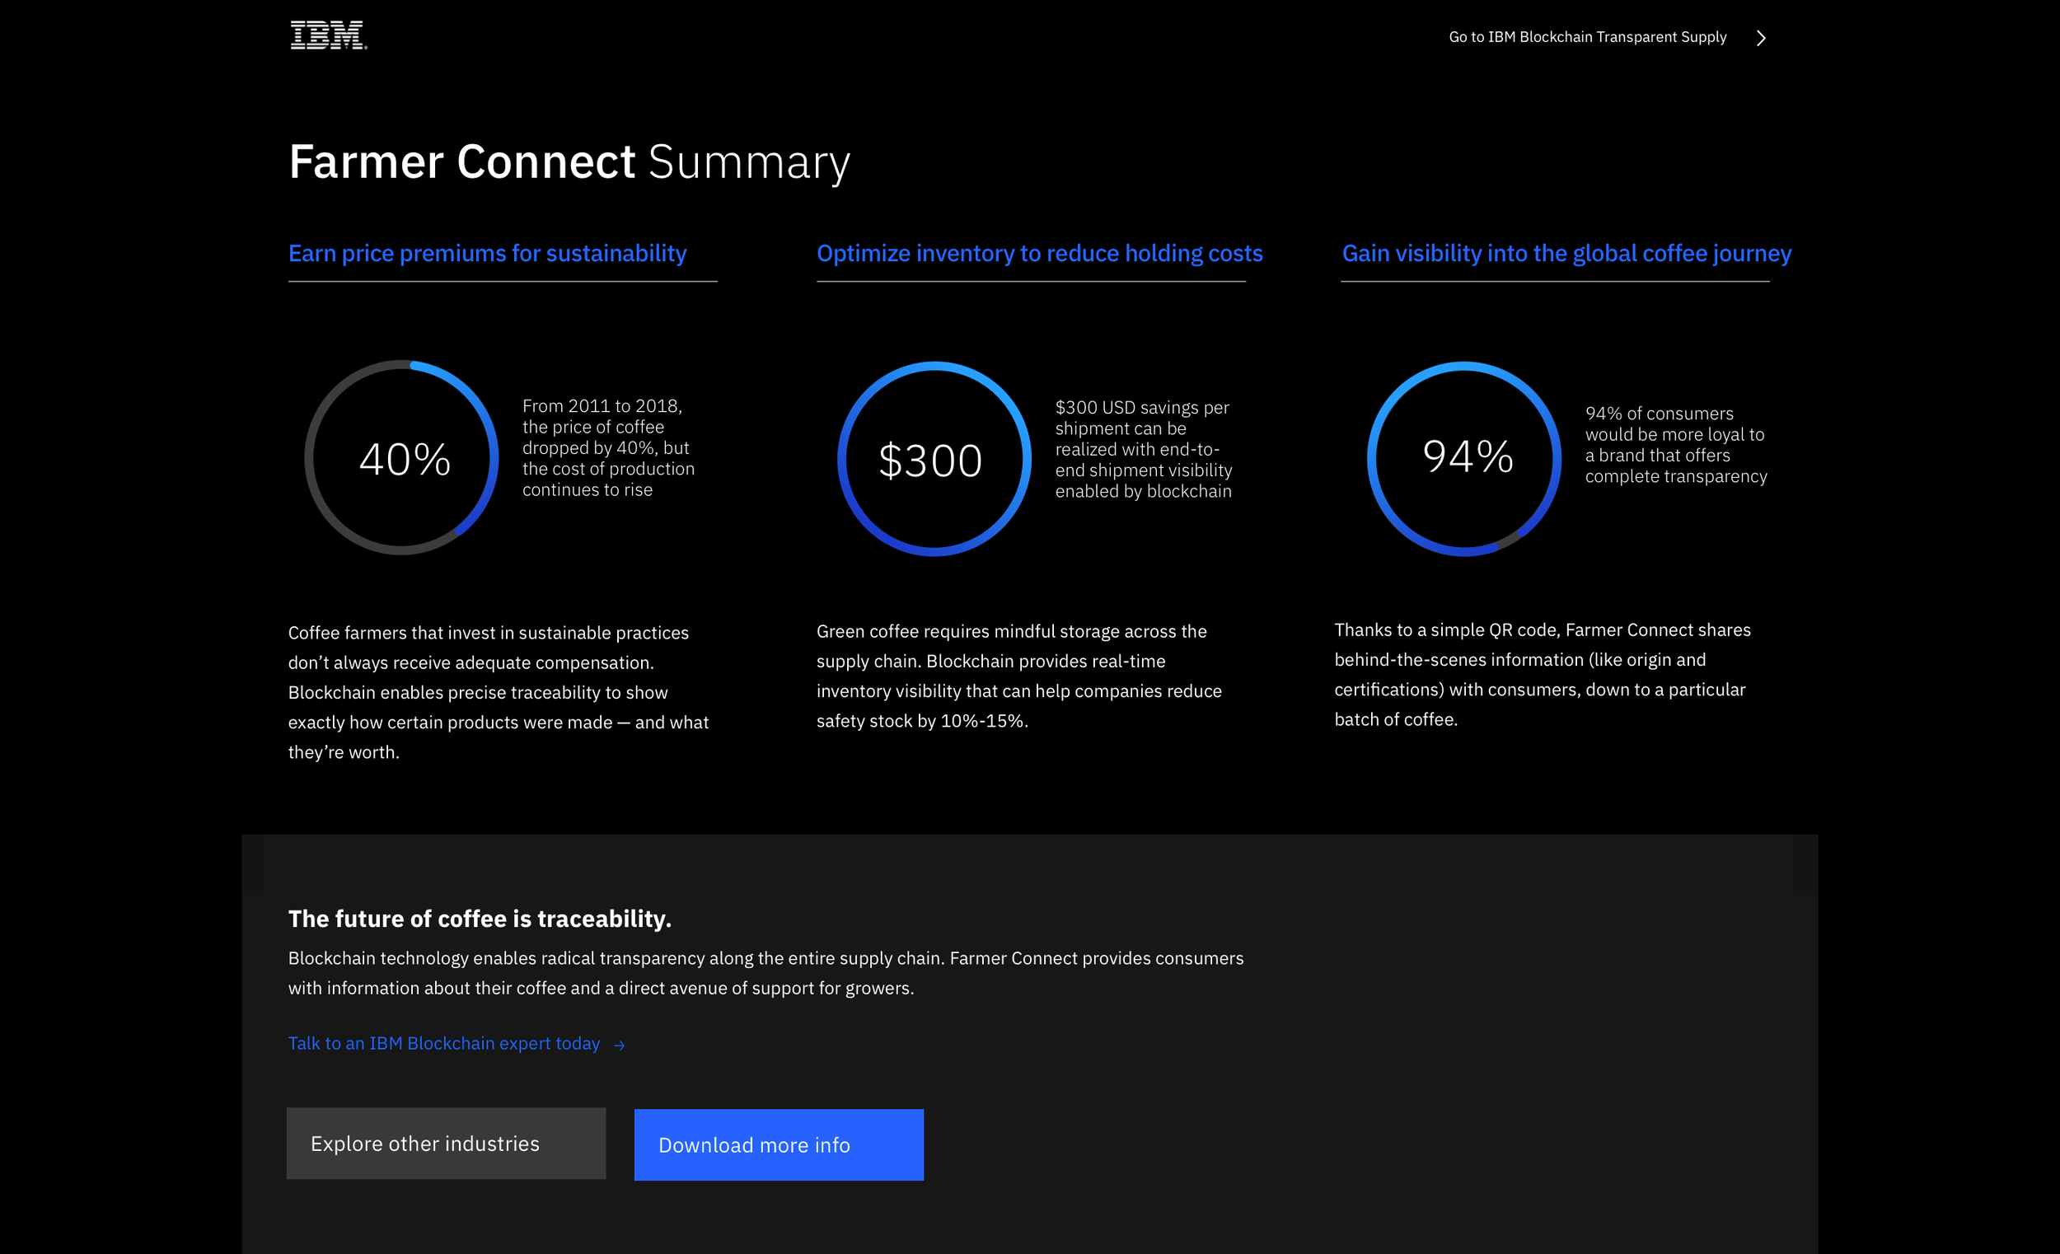Click the 40% circular progress chart
The image size is (2060, 1254).
pyautogui.click(x=401, y=457)
